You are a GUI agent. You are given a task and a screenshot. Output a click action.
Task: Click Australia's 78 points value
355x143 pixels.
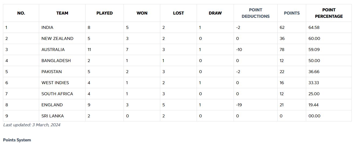(282, 50)
